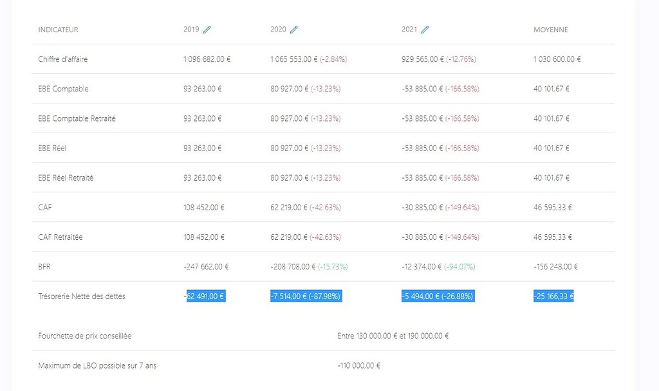Screen dimensions: 659x391
Task: Click the MOYENNE column header
Action: [x=550, y=30]
